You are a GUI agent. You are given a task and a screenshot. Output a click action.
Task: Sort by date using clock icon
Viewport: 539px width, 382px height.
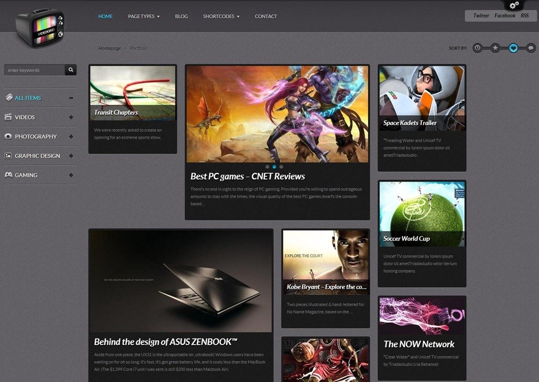pyautogui.click(x=477, y=48)
